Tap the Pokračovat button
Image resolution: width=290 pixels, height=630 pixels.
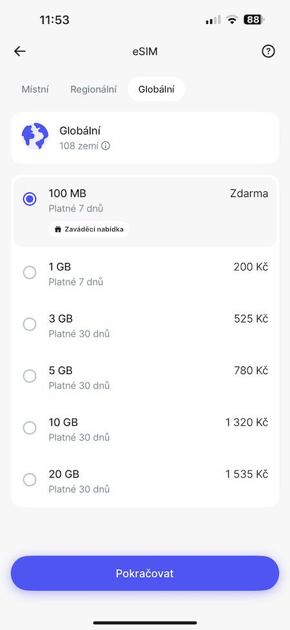[x=145, y=573]
